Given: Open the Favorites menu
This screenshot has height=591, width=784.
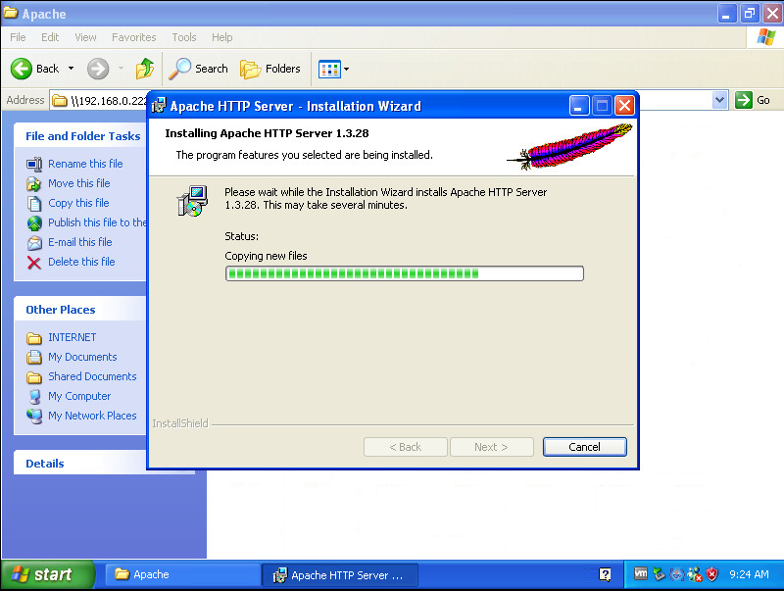Looking at the screenshot, I should point(134,37).
